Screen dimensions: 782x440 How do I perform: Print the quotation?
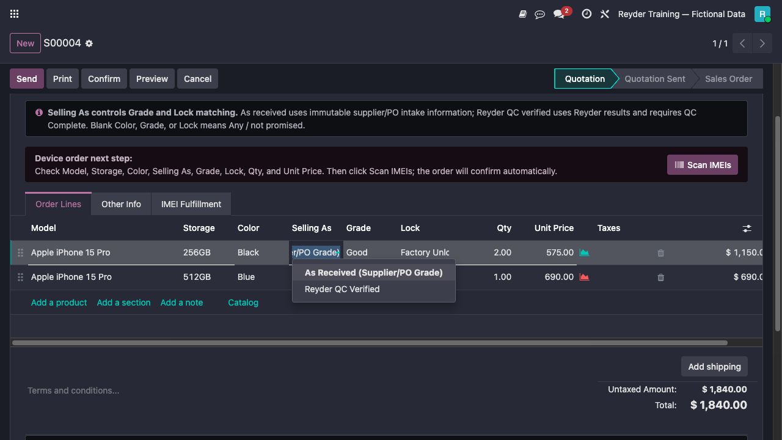coord(62,79)
